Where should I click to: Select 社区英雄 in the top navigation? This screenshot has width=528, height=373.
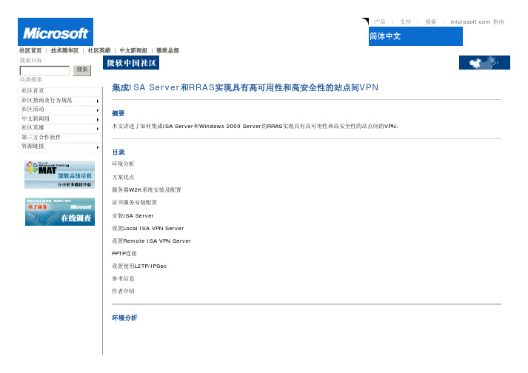click(x=99, y=50)
